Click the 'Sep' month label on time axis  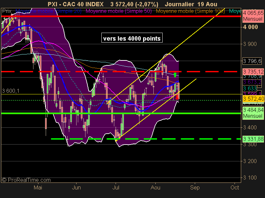pyautogui.click(x=195, y=187)
